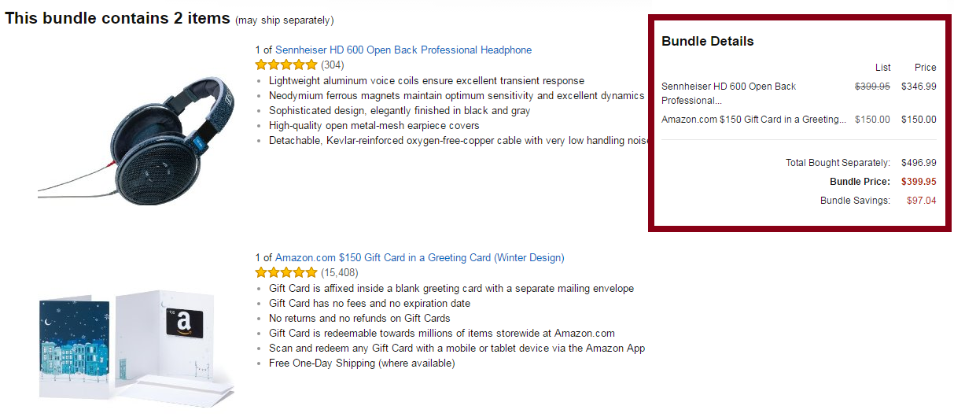Open the 15,408 gift card reviews

(x=340, y=272)
